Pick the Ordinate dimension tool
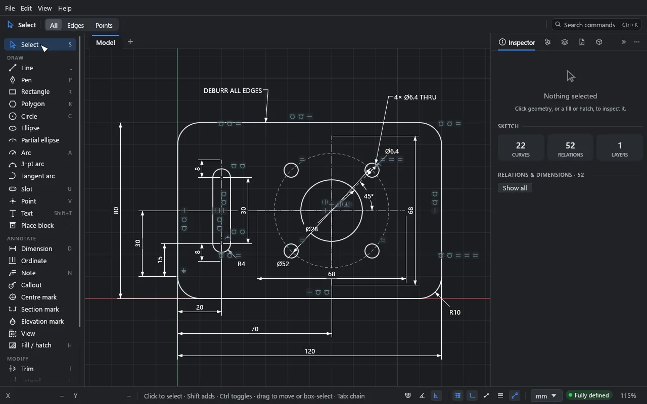The image size is (647, 404). tap(40, 261)
